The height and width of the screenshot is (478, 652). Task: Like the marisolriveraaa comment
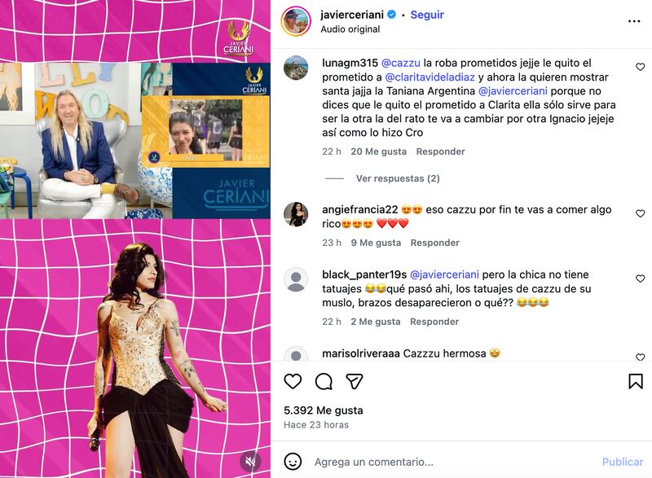[640, 357]
